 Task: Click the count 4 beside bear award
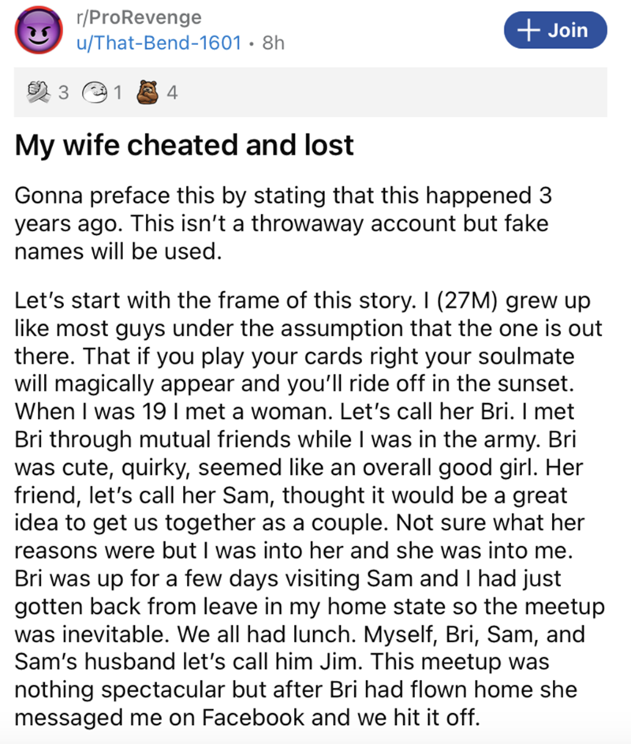tap(172, 92)
